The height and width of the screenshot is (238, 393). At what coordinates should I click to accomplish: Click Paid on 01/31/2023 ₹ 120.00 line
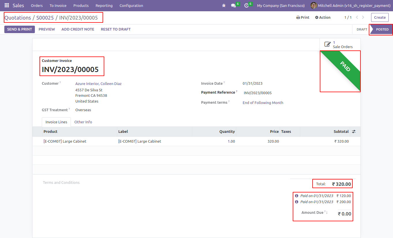point(323,196)
